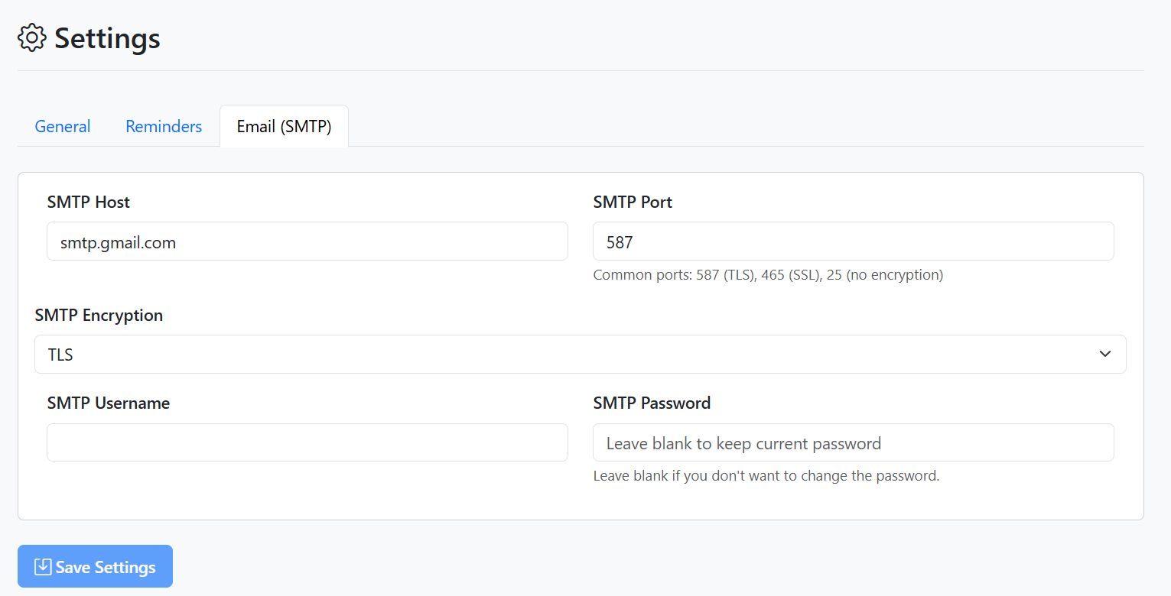The height and width of the screenshot is (596, 1171).
Task: Open the Reminders tab
Action: click(x=164, y=126)
